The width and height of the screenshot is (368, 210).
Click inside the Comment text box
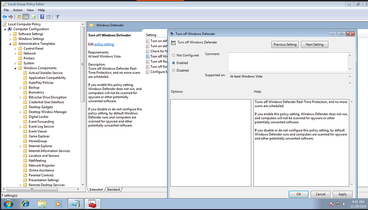coord(288,62)
